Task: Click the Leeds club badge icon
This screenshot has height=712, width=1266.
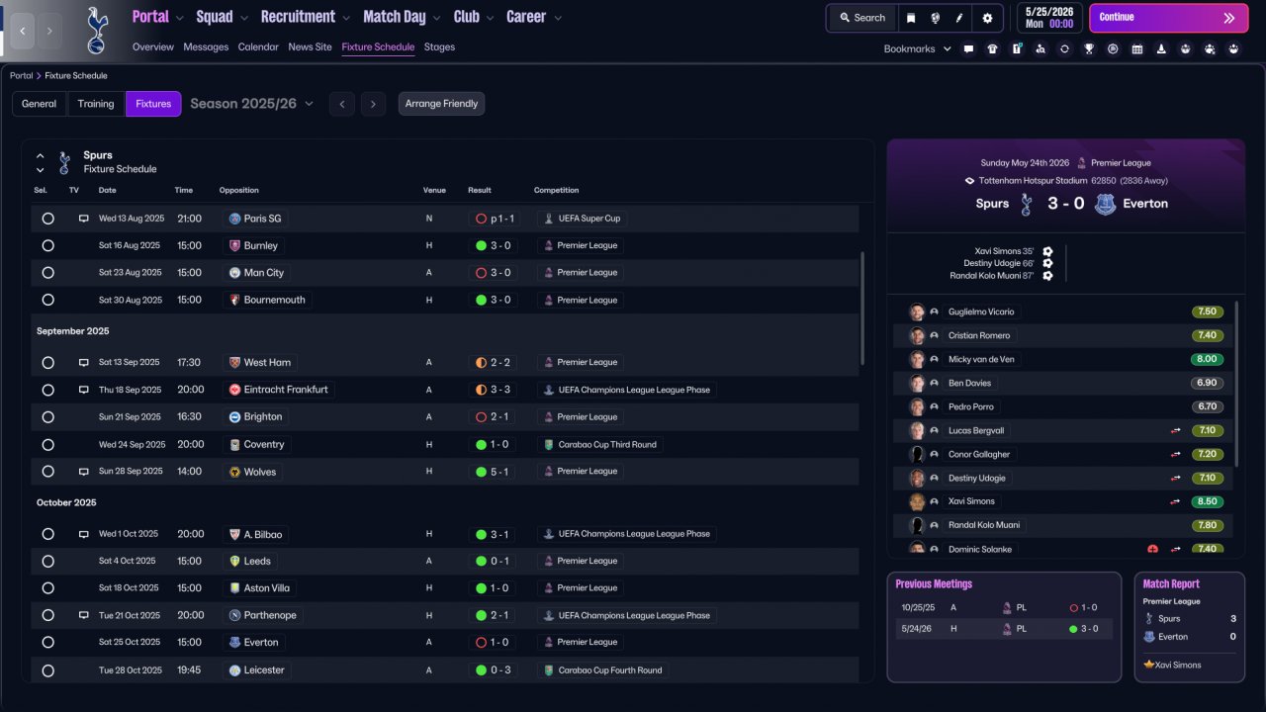Action: tap(235, 561)
